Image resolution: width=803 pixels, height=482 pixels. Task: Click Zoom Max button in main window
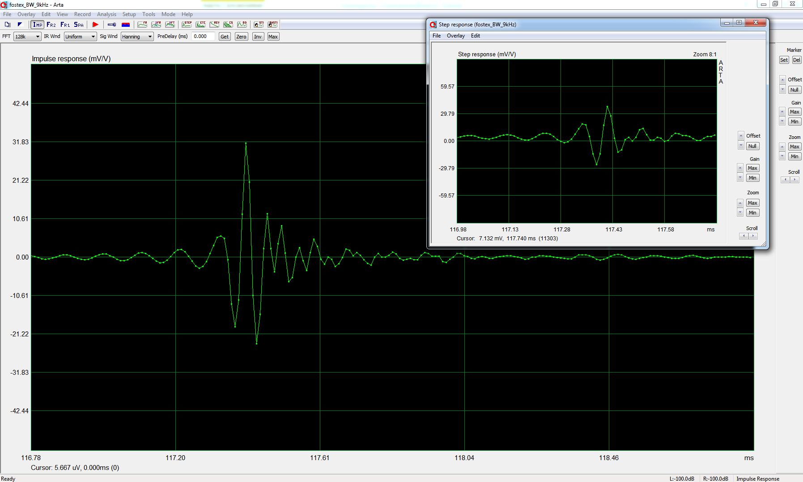tap(795, 147)
